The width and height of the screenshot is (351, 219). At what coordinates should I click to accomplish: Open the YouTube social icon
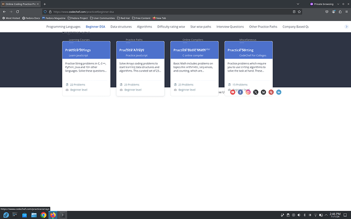click(232, 92)
